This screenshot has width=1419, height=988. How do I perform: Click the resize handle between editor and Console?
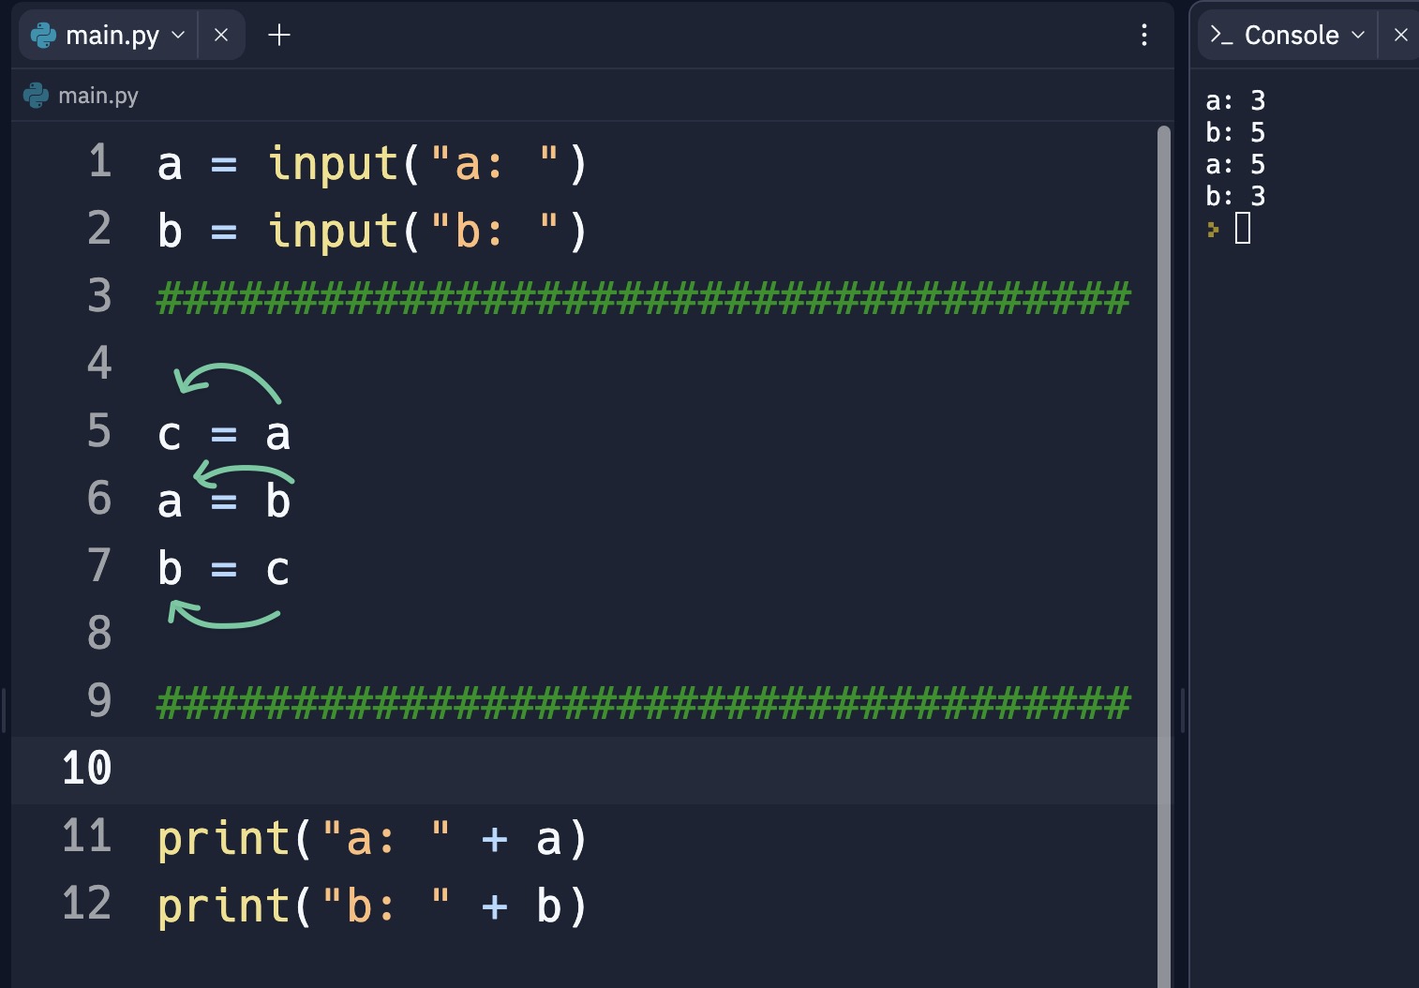1182,711
